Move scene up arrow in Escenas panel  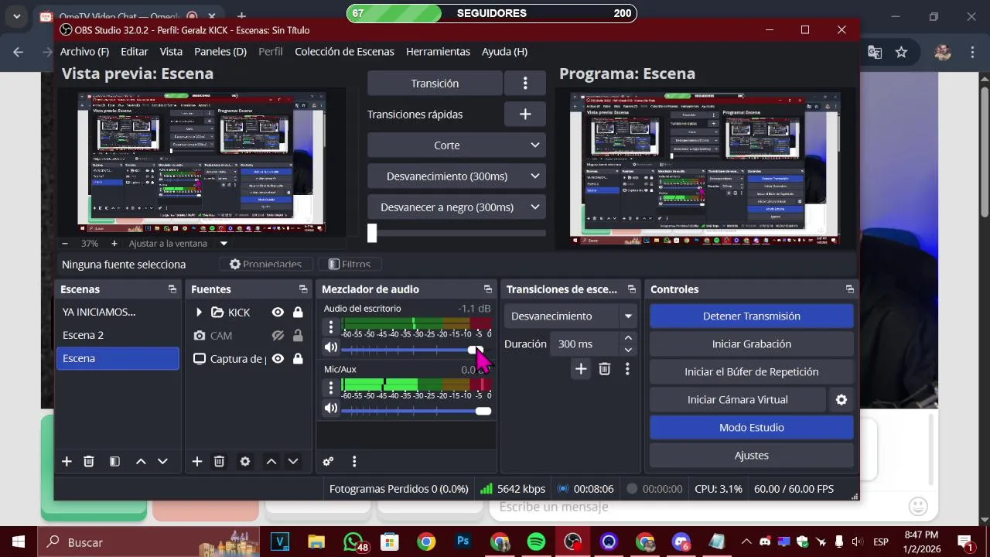point(141,461)
